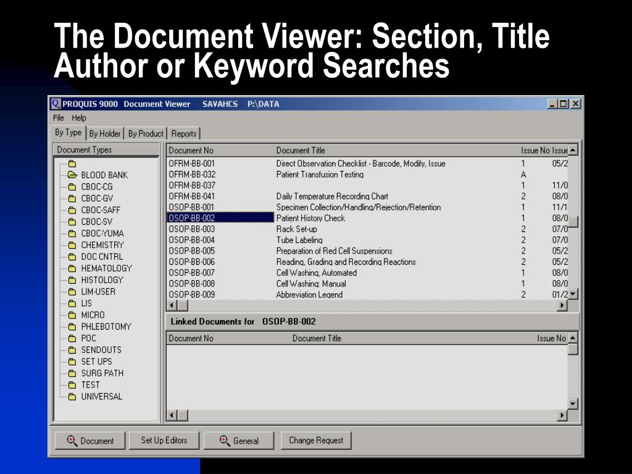Click the Document search button
This screenshot has width=632, height=474.
pyautogui.click(x=90, y=441)
